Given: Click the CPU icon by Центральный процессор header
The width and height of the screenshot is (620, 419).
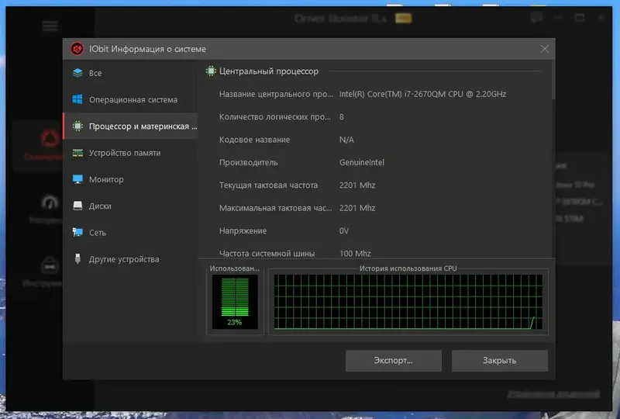Looking at the screenshot, I should click(211, 71).
